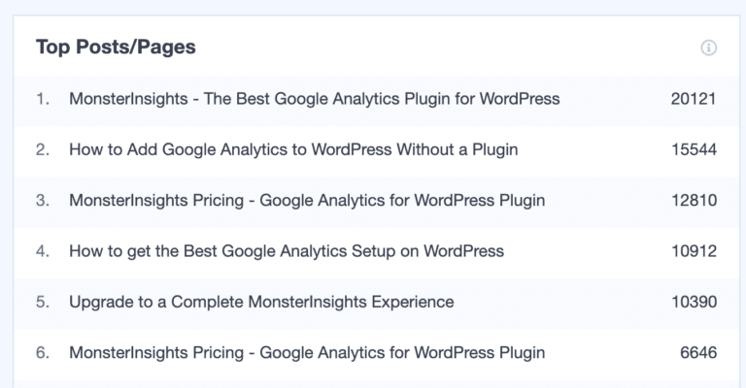Open the third-ranked MonsterInsights Pricing page

(306, 201)
